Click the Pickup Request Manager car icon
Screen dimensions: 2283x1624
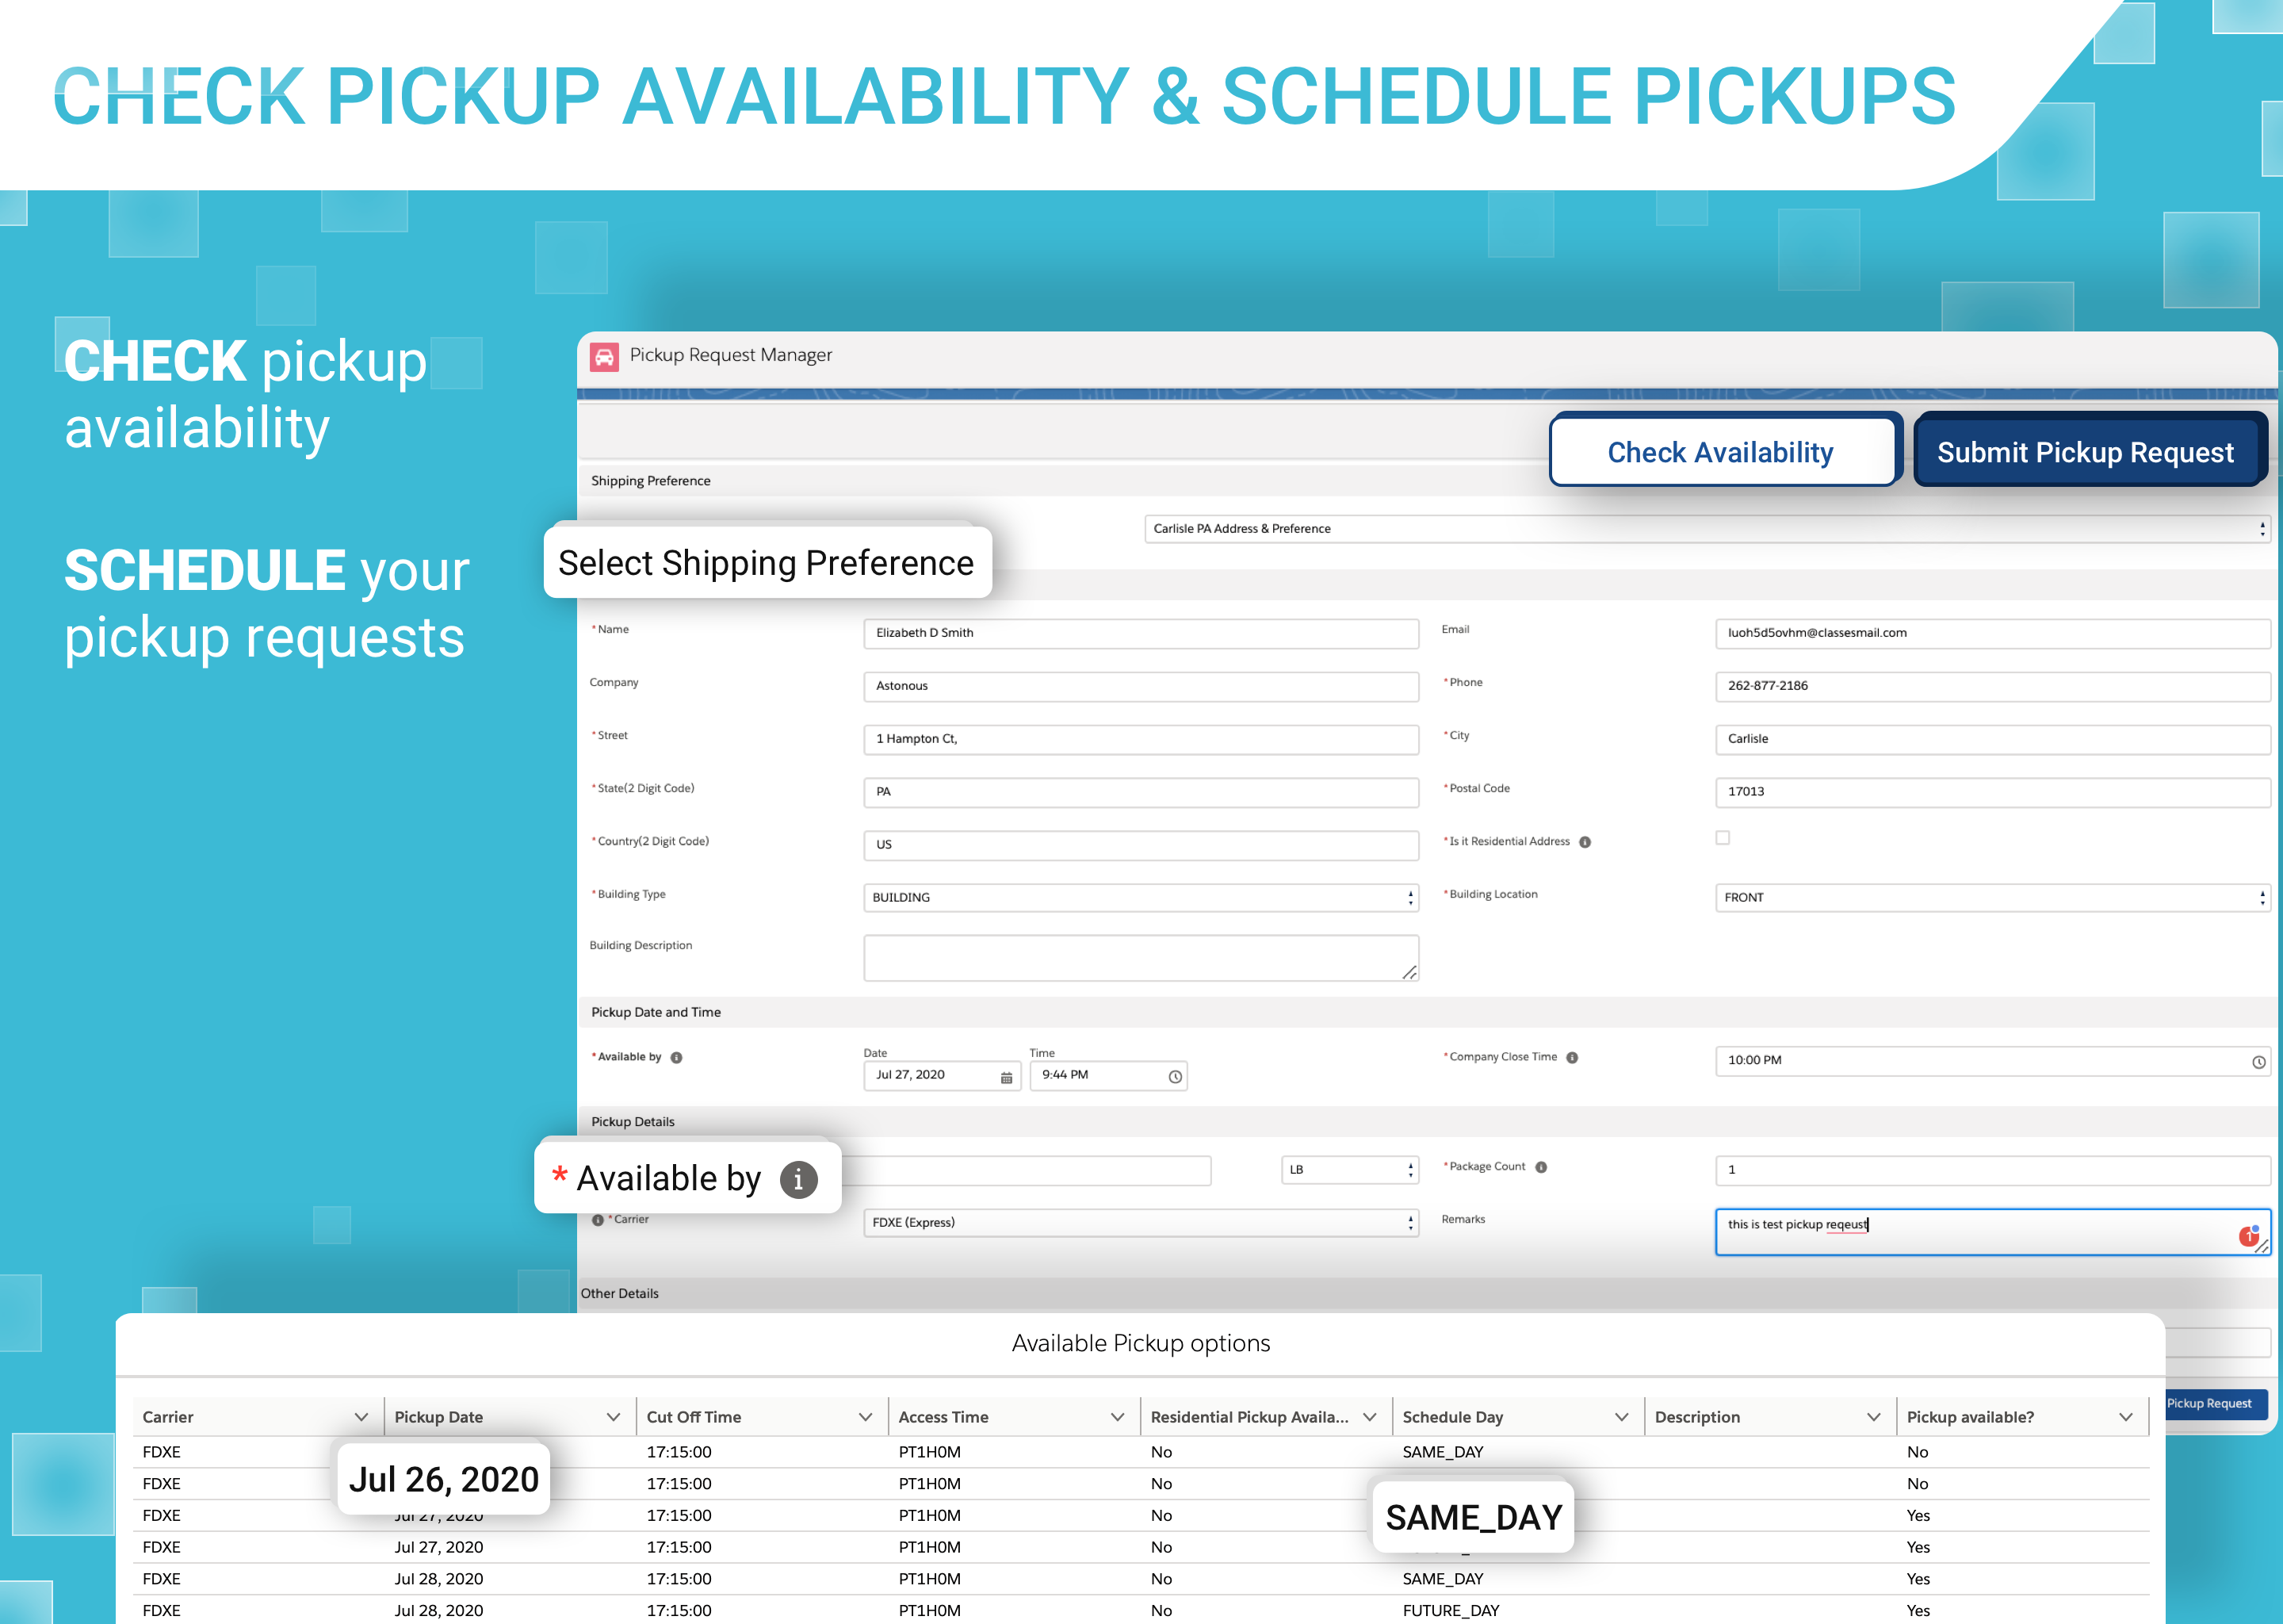point(604,356)
